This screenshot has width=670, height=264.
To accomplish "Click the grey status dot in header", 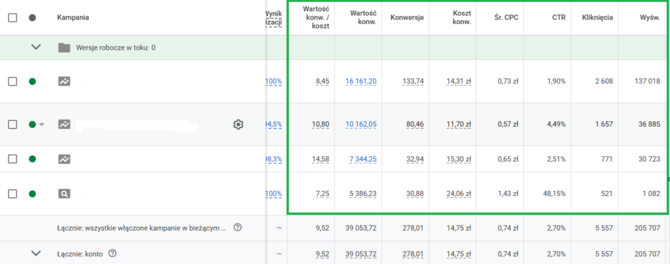I will click(33, 18).
